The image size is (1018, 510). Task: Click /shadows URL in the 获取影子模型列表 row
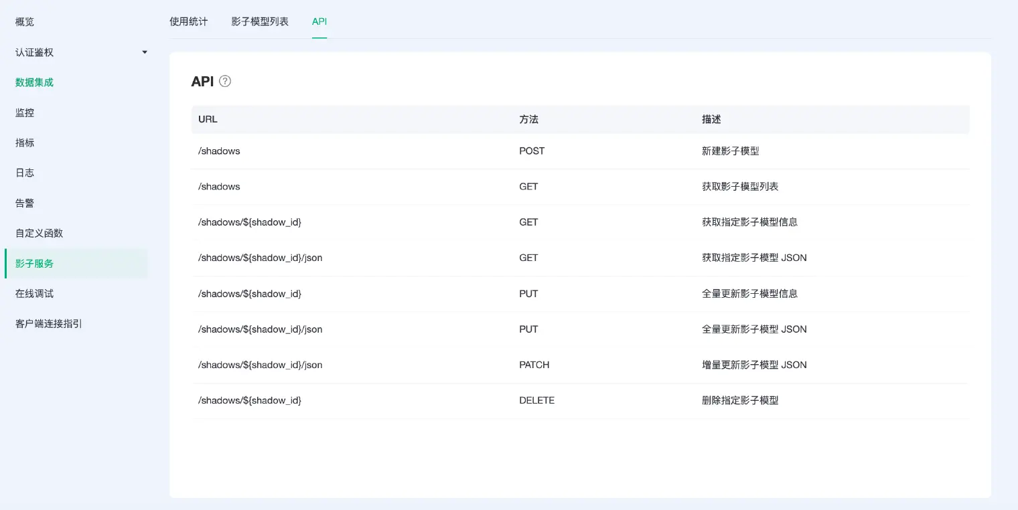(219, 187)
